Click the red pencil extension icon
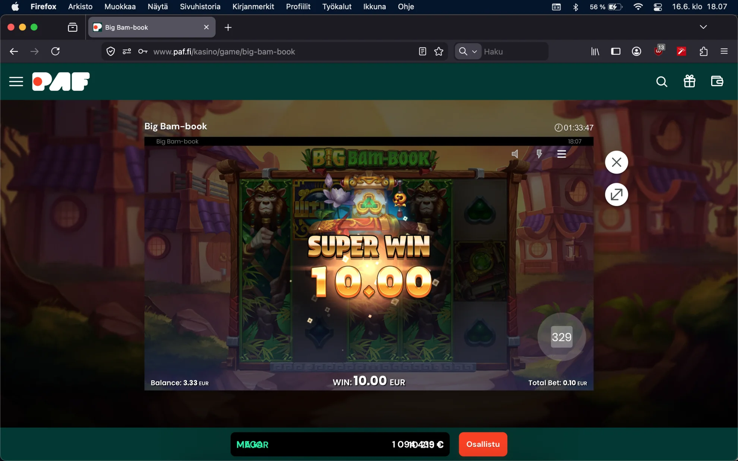The width and height of the screenshot is (738, 461). (x=681, y=51)
